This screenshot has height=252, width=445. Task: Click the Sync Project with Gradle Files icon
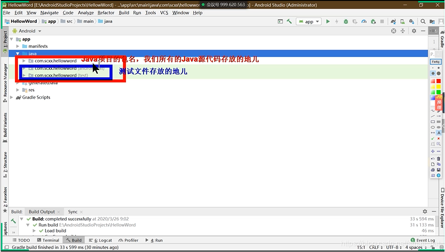point(393,21)
